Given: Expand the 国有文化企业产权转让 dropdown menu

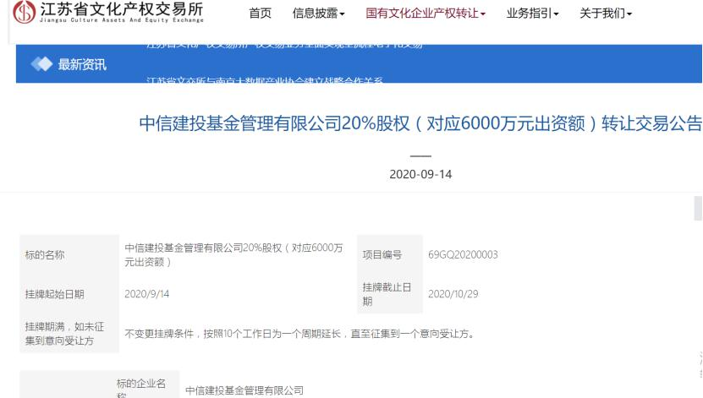Looking at the screenshot, I should (x=426, y=14).
